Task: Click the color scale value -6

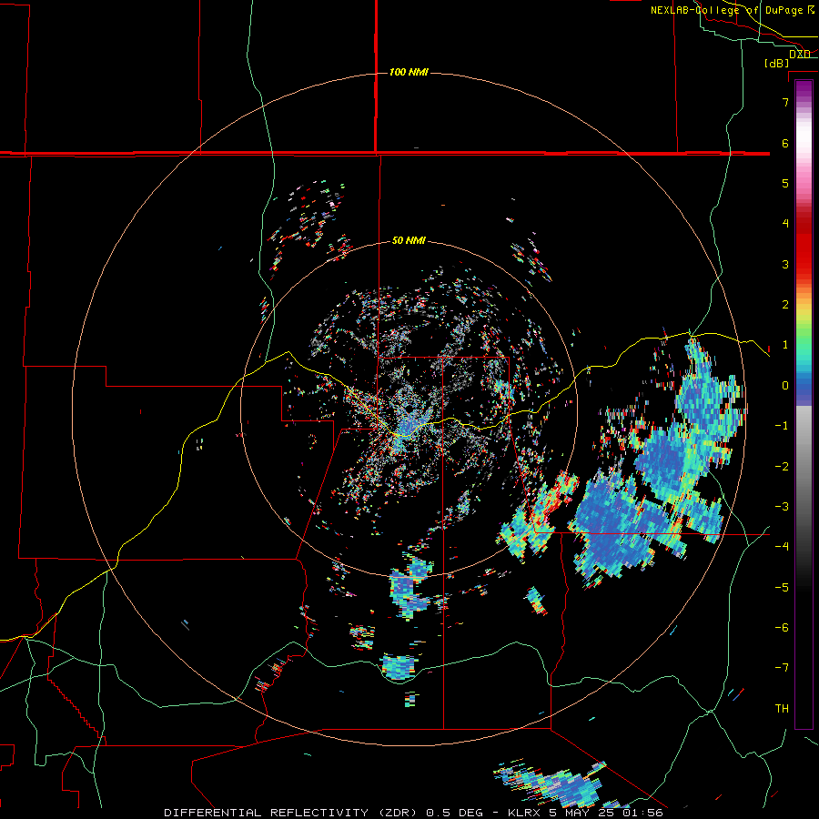Action: coord(782,628)
